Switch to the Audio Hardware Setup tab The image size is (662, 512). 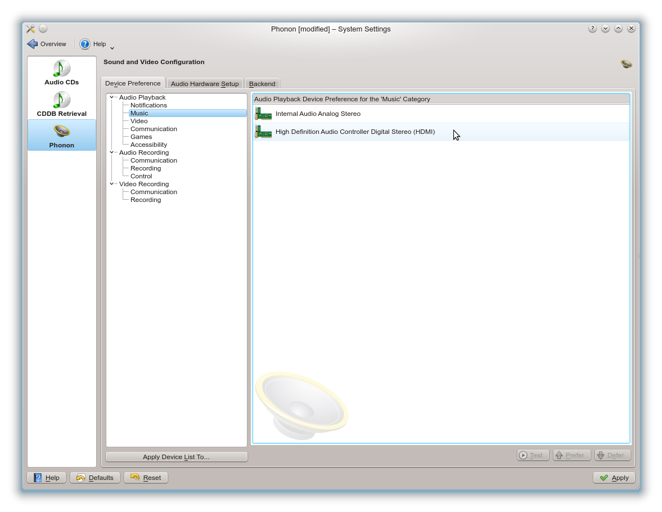205,83
